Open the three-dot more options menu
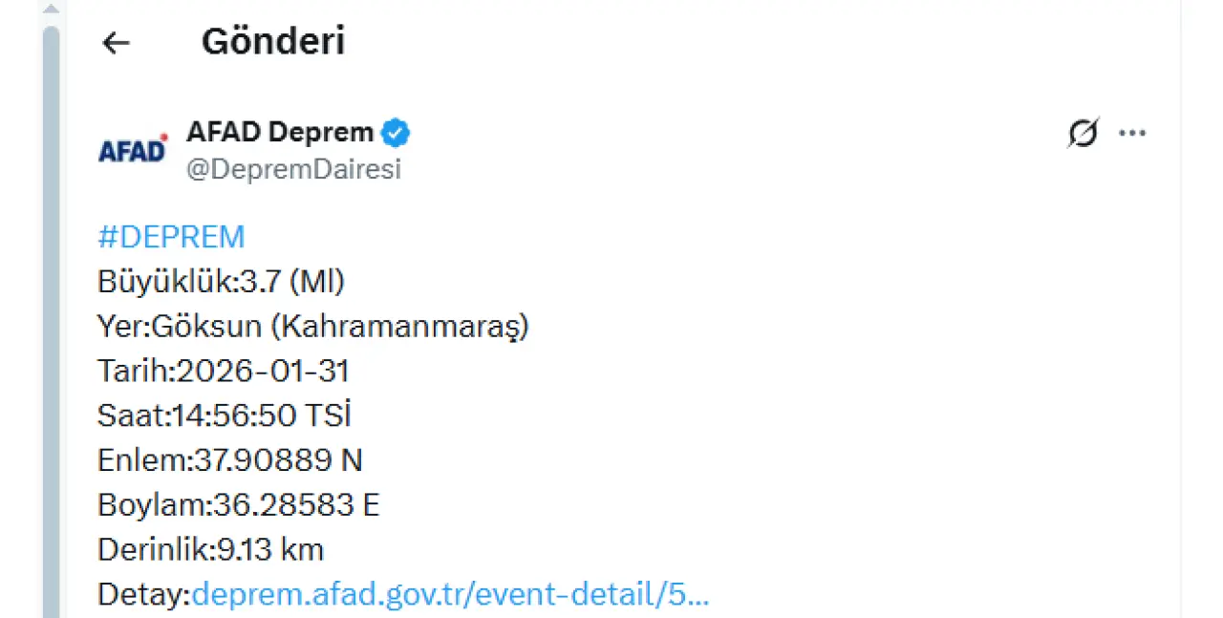The image size is (1223, 618). 1132,134
